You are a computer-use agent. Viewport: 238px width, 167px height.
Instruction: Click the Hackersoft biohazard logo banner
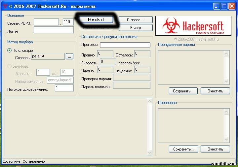(x=193, y=26)
